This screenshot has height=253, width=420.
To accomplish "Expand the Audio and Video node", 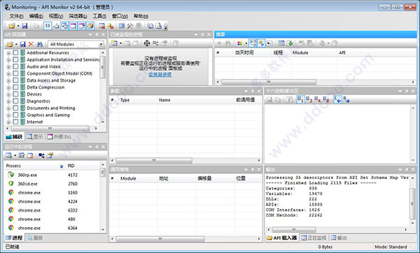I will tap(8, 67).
